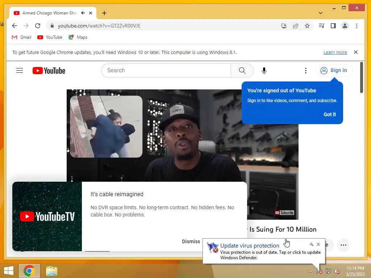Open network tray icon
This screenshot has height=278, width=371.
[328, 271]
